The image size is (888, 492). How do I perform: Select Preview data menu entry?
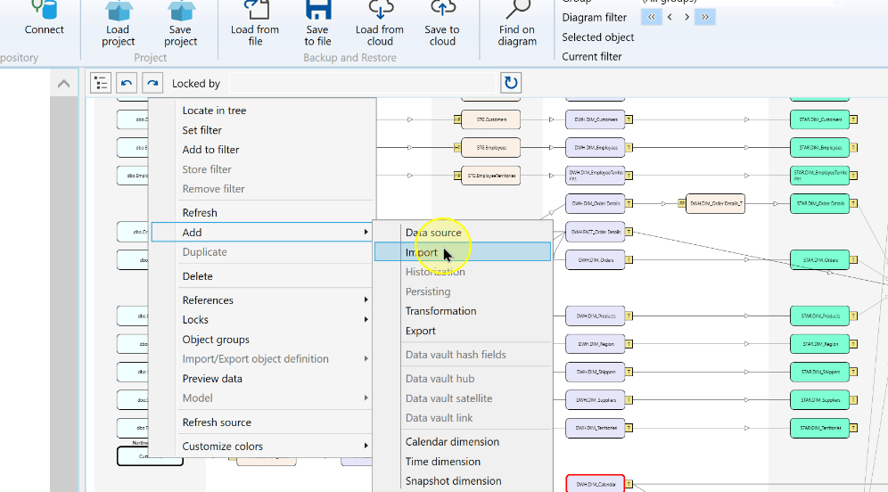click(x=212, y=379)
